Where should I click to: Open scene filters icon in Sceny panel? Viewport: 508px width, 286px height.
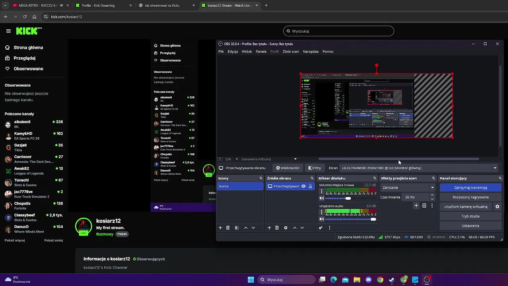click(237, 228)
